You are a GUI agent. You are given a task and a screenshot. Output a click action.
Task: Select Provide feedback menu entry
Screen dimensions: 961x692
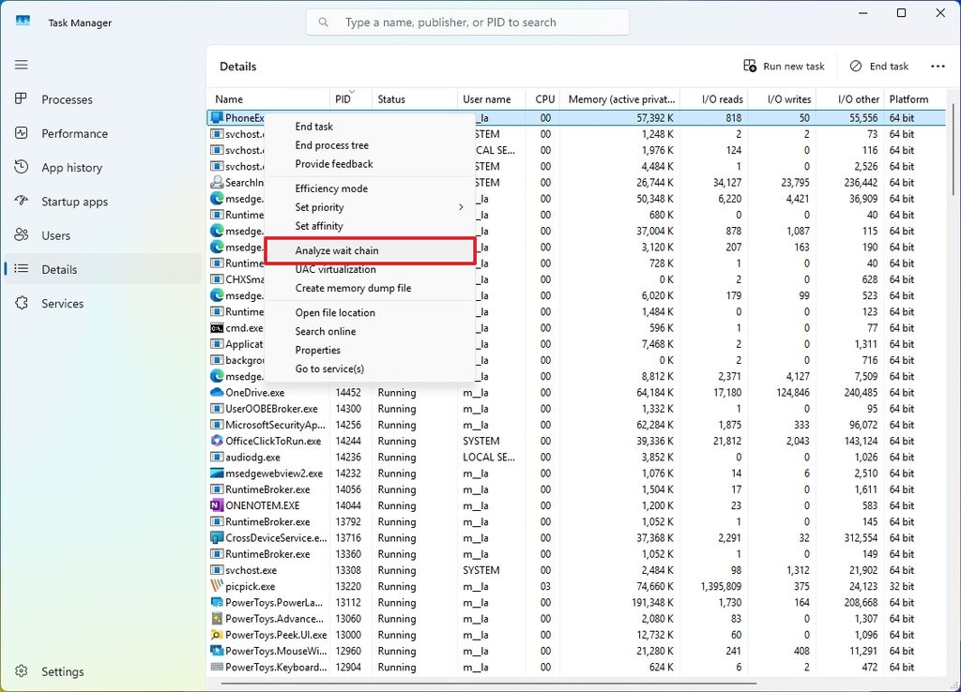[370, 163]
